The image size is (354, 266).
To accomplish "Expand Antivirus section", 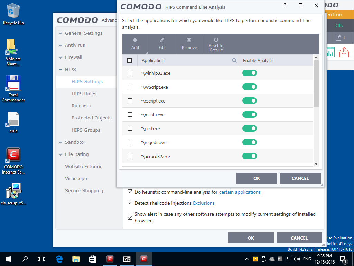I will tap(60, 45).
